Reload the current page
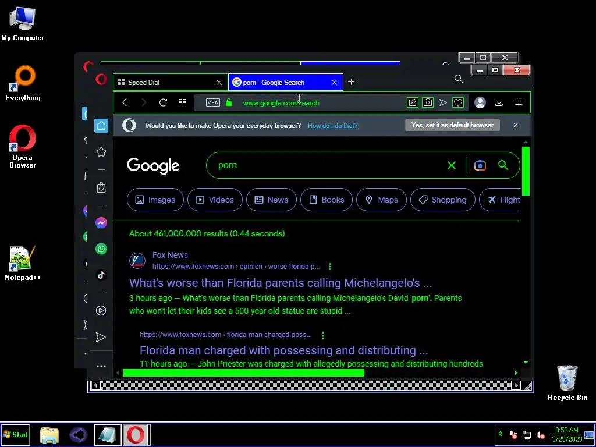 164,102
